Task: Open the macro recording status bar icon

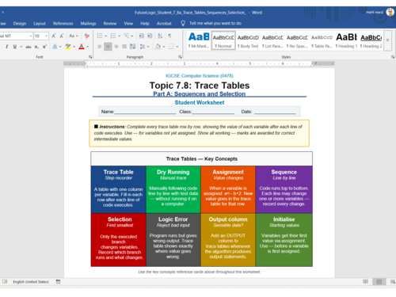Action: 58,282
